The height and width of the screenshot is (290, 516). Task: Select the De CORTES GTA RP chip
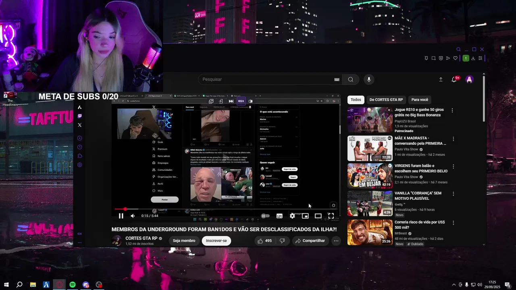tap(386, 99)
